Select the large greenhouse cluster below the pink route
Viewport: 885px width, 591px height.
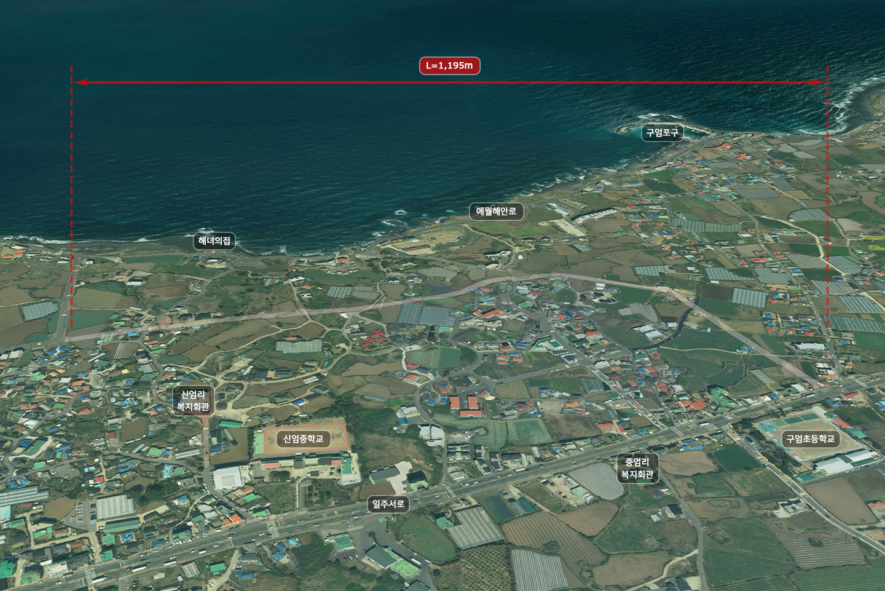[427, 315]
